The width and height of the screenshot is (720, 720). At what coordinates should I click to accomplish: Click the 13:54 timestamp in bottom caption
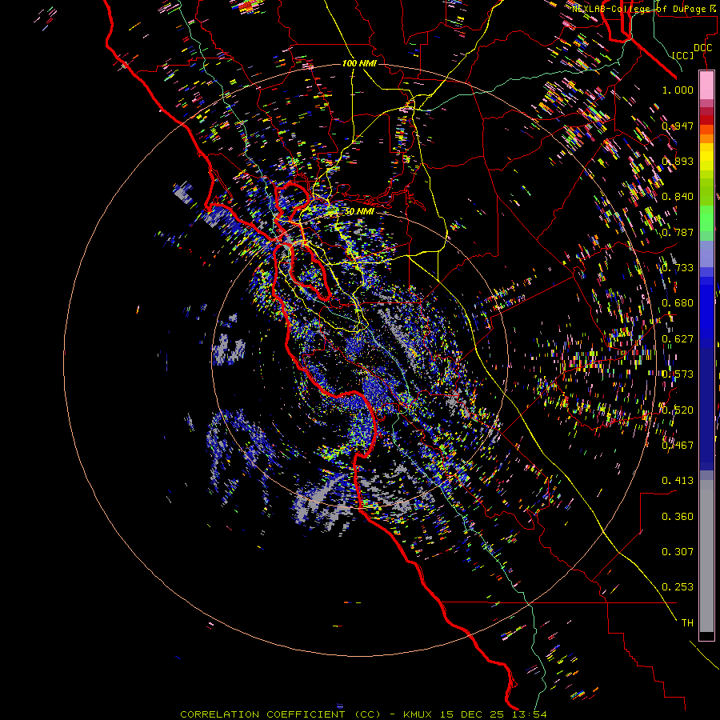click(531, 714)
